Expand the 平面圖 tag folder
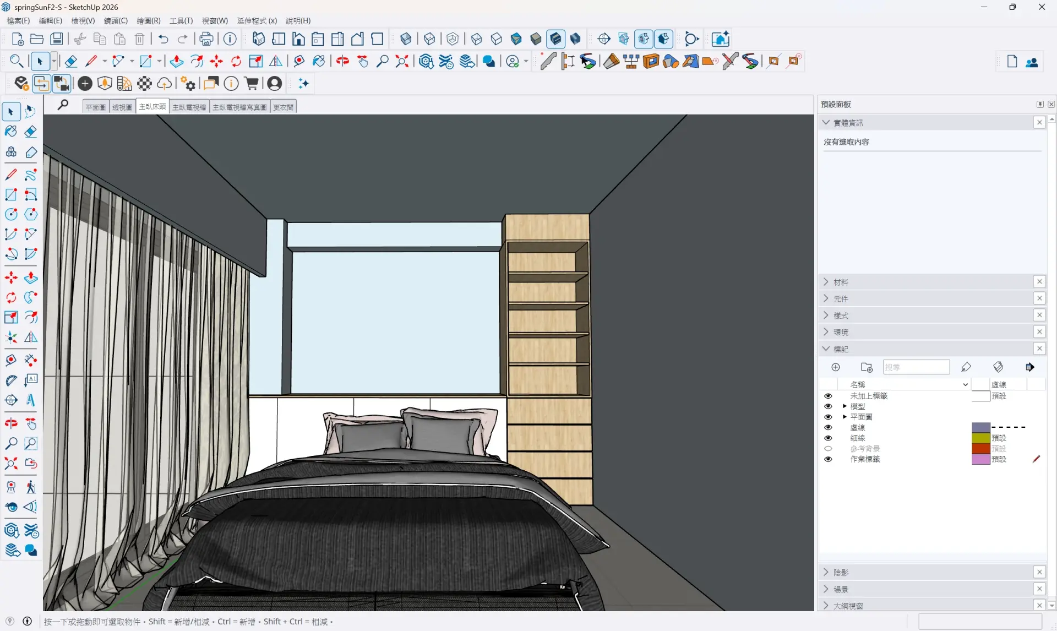1057x631 pixels. (844, 417)
